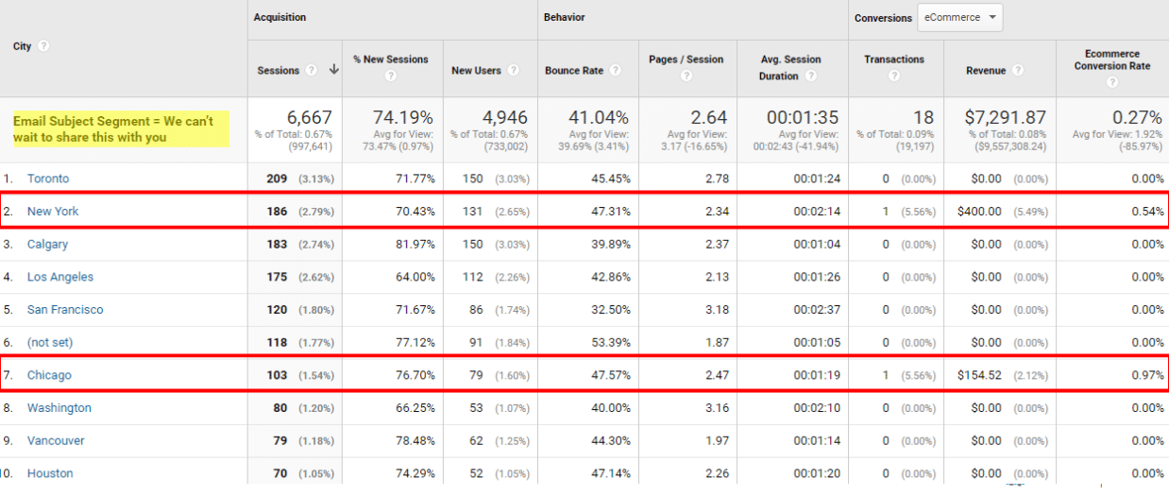Open the Toronto city link
Viewport: 1169px width, 496px height.
[x=48, y=179]
